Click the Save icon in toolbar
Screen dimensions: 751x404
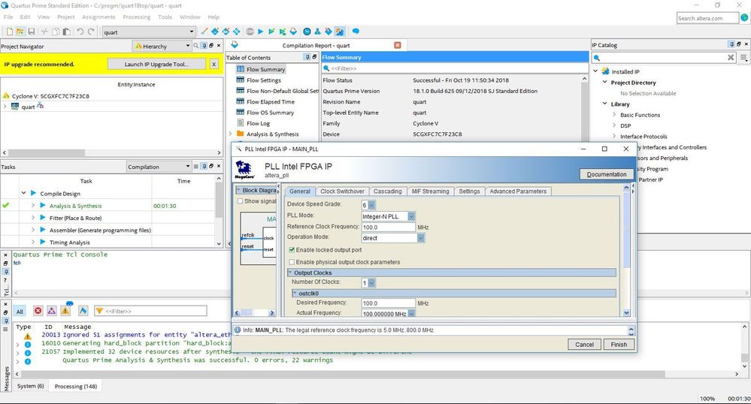point(32,32)
